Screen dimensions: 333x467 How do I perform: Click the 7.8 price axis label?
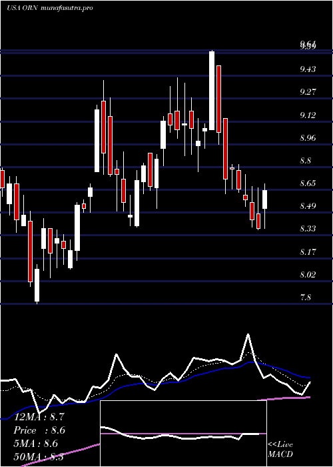[x=306, y=298]
